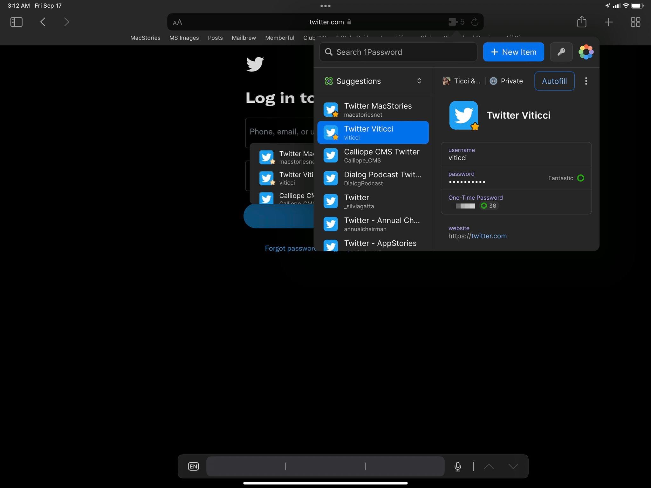Toggle the Fantastic password strength indicator
The height and width of the screenshot is (488, 651).
(x=581, y=178)
